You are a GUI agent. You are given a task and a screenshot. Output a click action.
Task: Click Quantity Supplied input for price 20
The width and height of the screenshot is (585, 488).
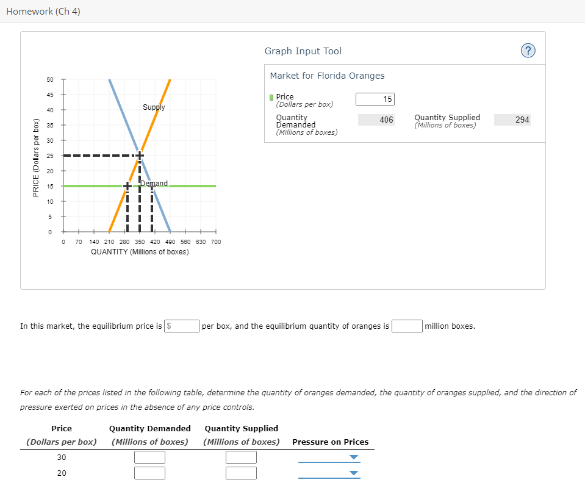(x=241, y=473)
